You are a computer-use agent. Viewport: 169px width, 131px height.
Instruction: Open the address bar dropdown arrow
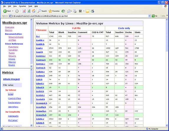click(x=149, y=16)
